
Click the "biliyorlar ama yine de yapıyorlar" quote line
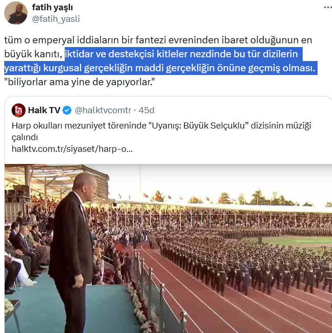[x=80, y=82]
